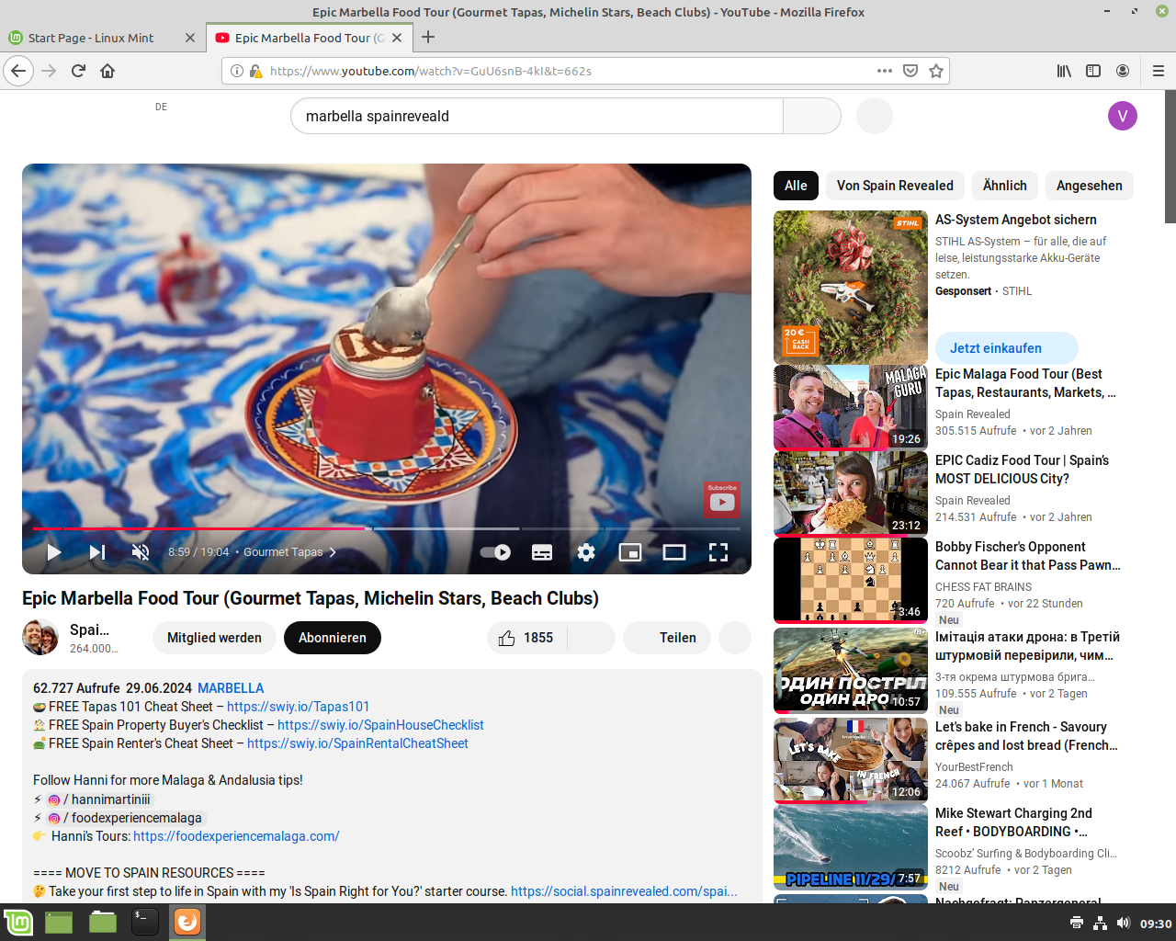
Task: Open EPIC Cadiz Food Tour video
Action: click(x=851, y=493)
